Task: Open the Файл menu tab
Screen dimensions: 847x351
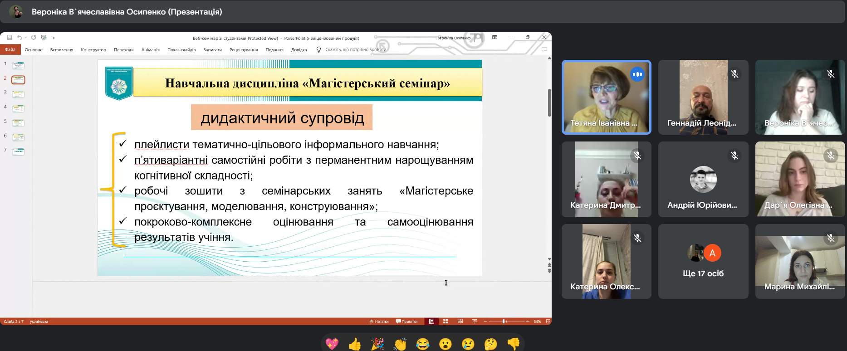Action: (10, 50)
